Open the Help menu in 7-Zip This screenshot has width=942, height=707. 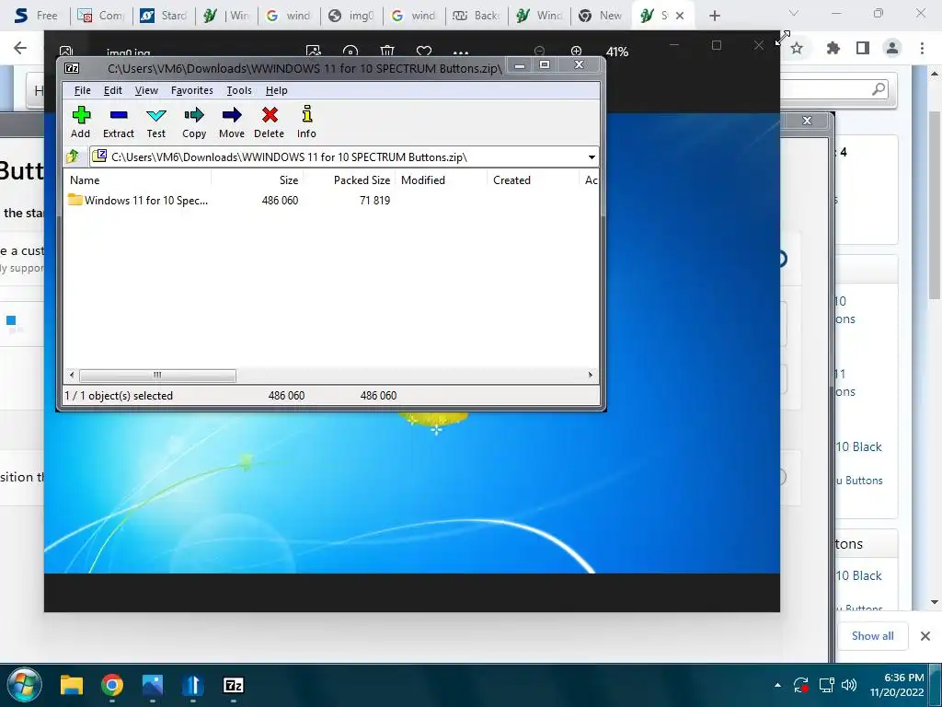tap(276, 90)
